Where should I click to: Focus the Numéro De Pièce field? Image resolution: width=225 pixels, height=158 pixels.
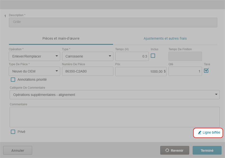[87, 72]
